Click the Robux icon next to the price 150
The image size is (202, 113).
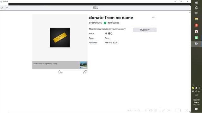(x=106, y=34)
